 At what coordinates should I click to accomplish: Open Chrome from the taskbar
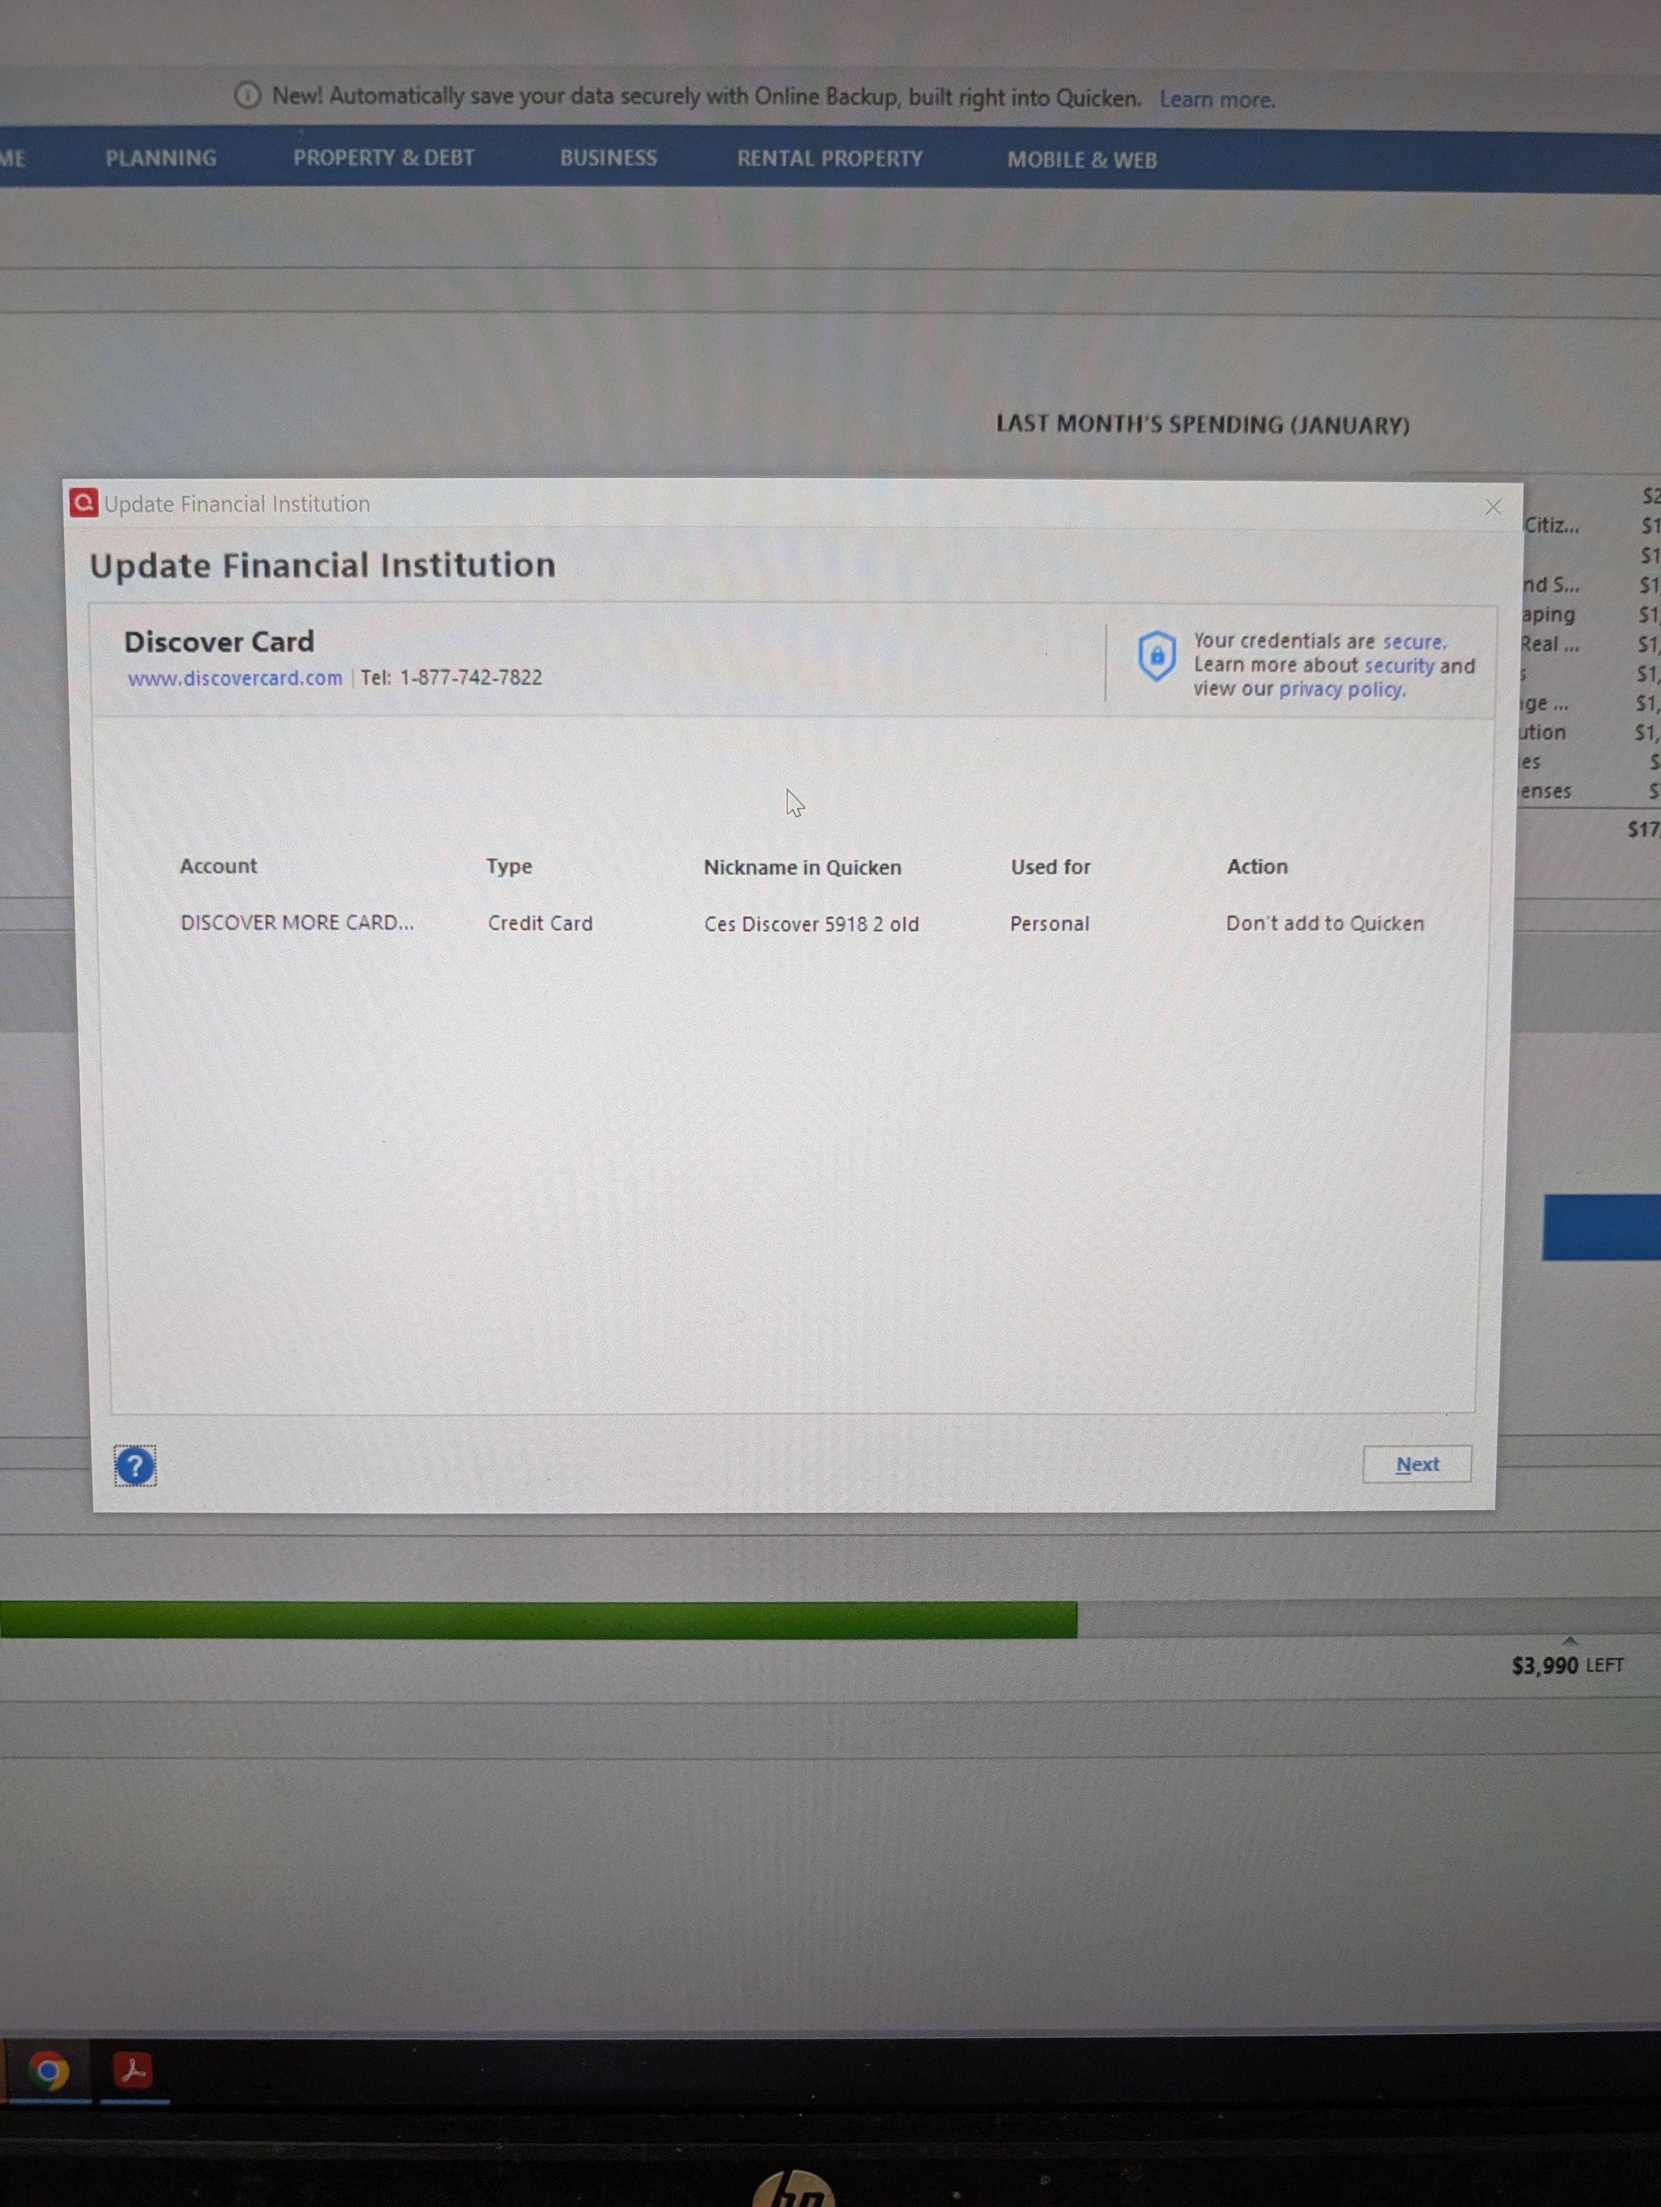(x=48, y=2070)
